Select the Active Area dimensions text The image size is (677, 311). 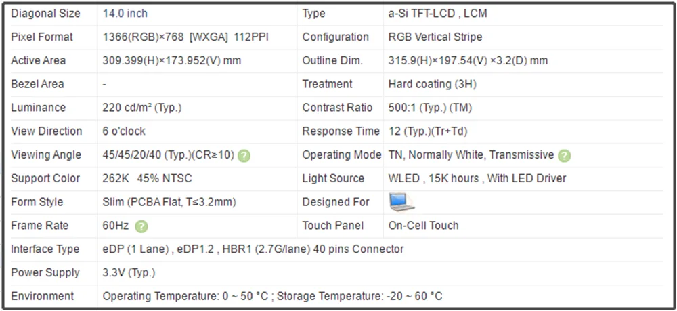pyautogui.click(x=172, y=61)
